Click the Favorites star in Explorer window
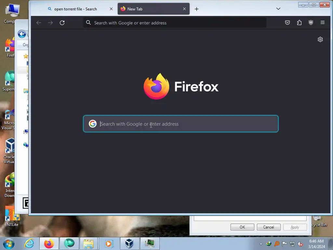Image resolution: width=333 pixels, height=250 pixels. click(26, 56)
